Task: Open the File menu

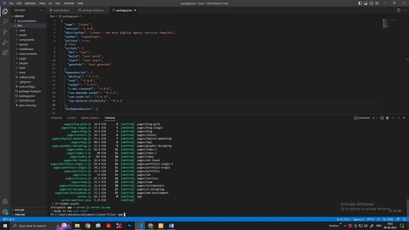Action: click(x=11, y=3)
